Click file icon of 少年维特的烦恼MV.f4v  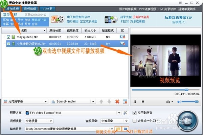14,43
